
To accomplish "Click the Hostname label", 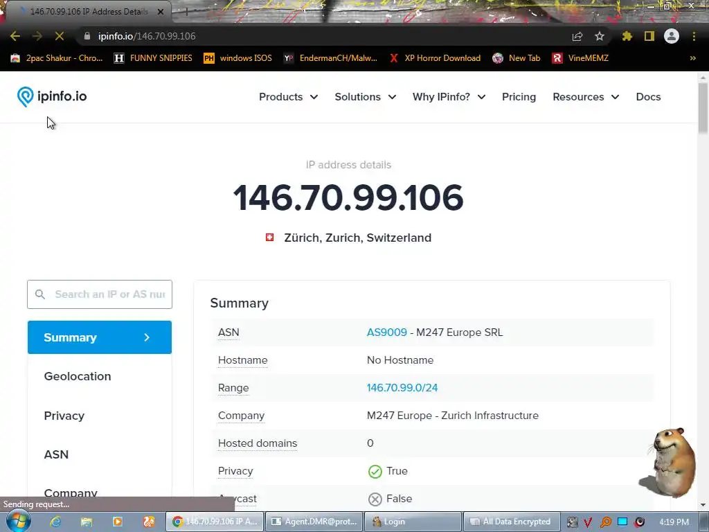I will [x=243, y=360].
